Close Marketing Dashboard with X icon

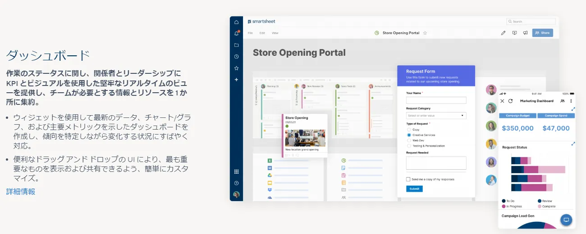pos(502,101)
